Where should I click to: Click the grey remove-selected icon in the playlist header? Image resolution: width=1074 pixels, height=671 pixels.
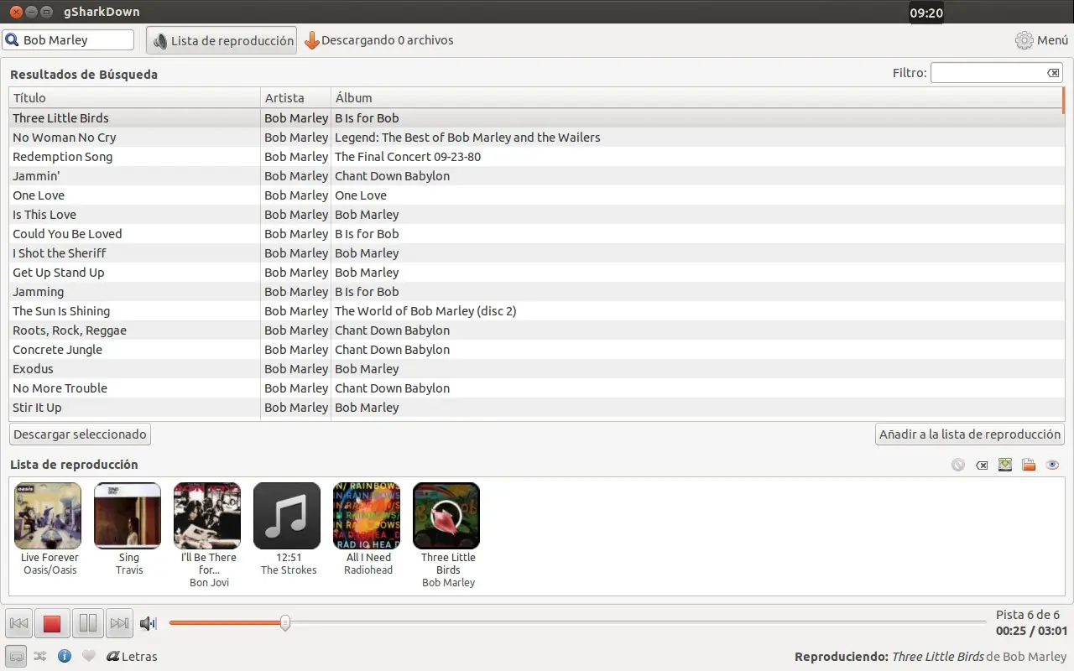click(x=958, y=465)
